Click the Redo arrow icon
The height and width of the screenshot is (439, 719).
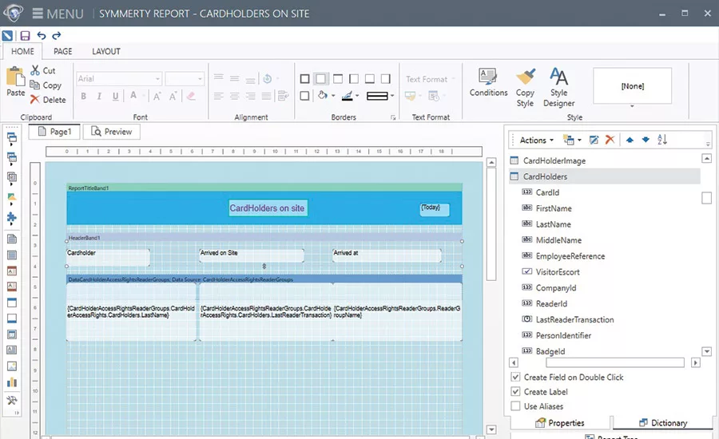pyautogui.click(x=57, y=36)
